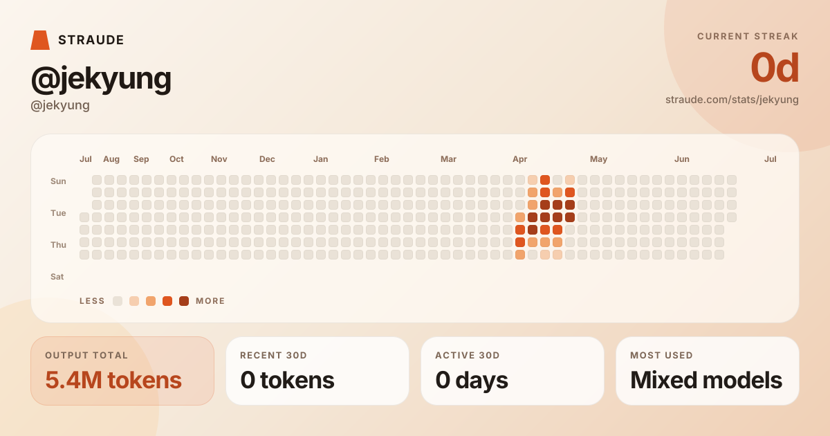Click the STRAUDE brand name text
830x436 pixels.
point(91,40)
